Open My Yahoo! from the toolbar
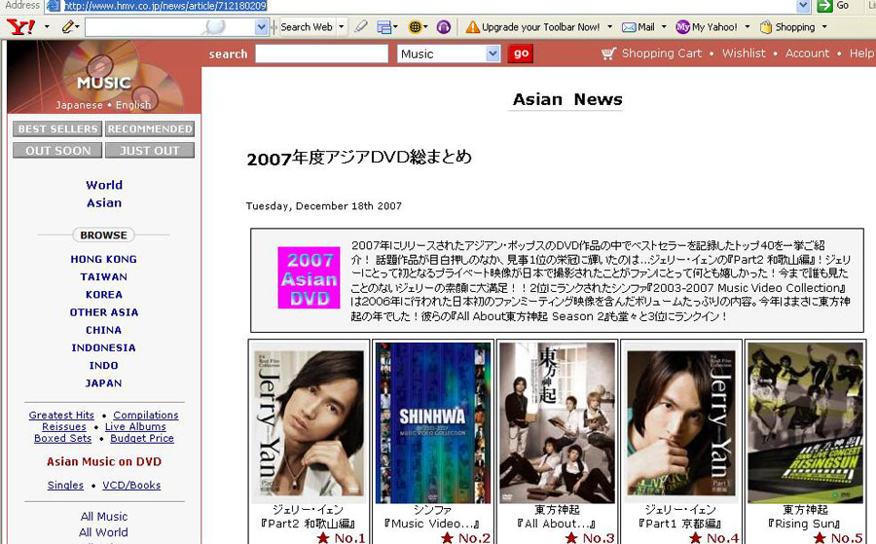876x544 pixels. click(707, 27)
